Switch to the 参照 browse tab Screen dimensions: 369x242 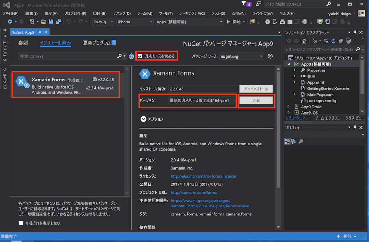(x=23, y=43)
